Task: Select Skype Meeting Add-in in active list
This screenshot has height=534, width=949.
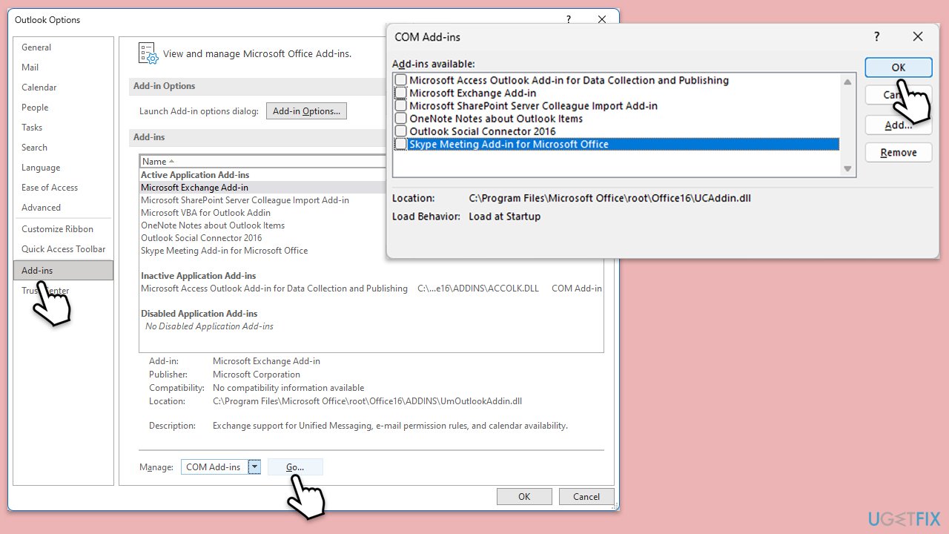Action: [x=224, y=251]
